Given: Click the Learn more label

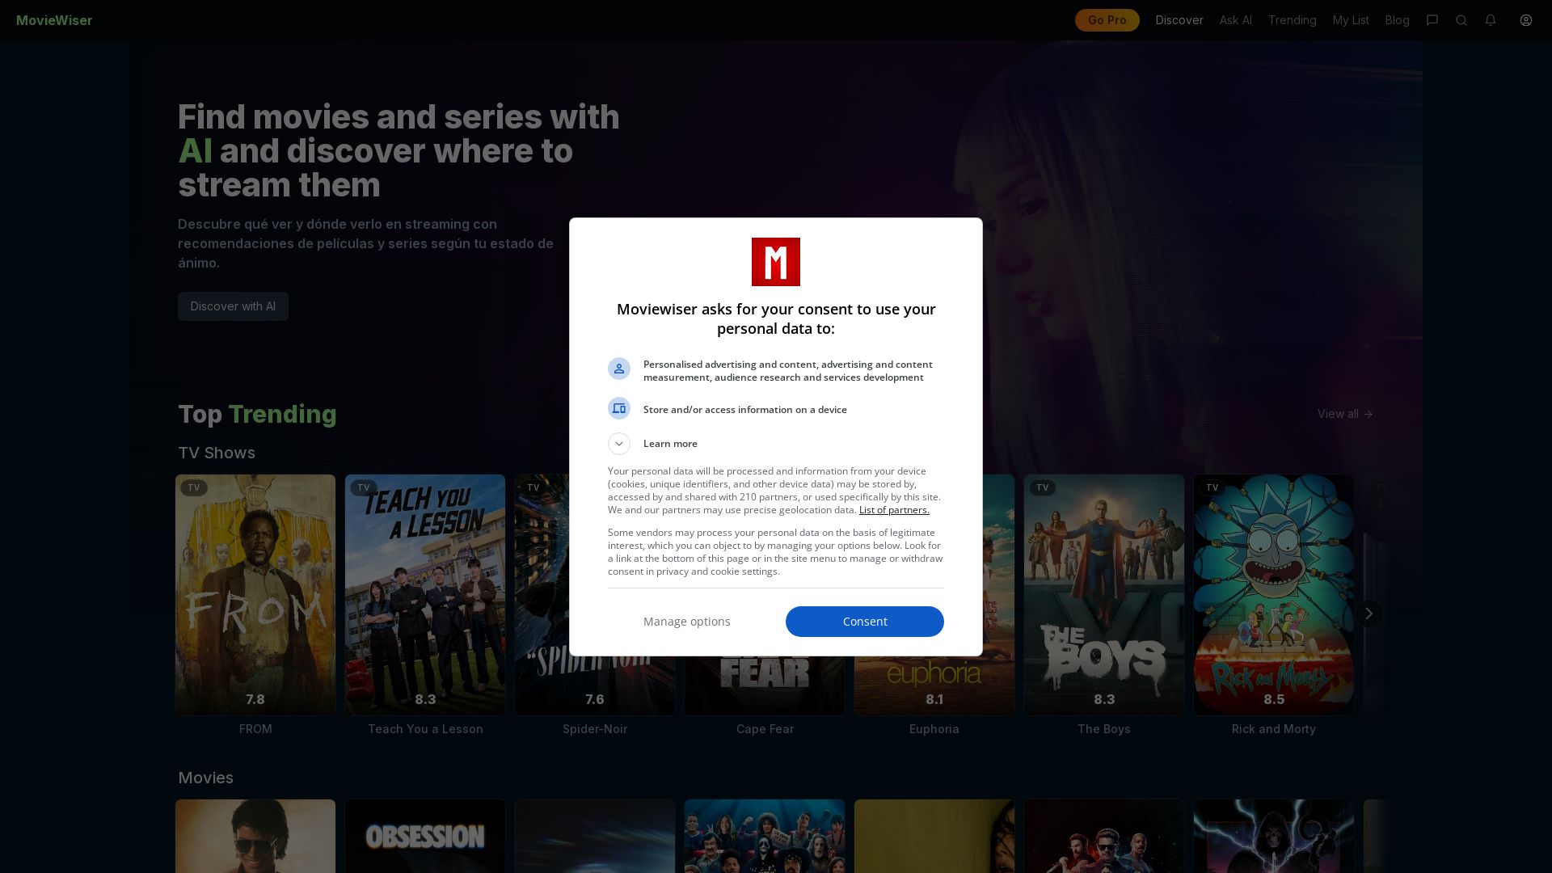Looking at the screenshot, I should pos(670,444).
